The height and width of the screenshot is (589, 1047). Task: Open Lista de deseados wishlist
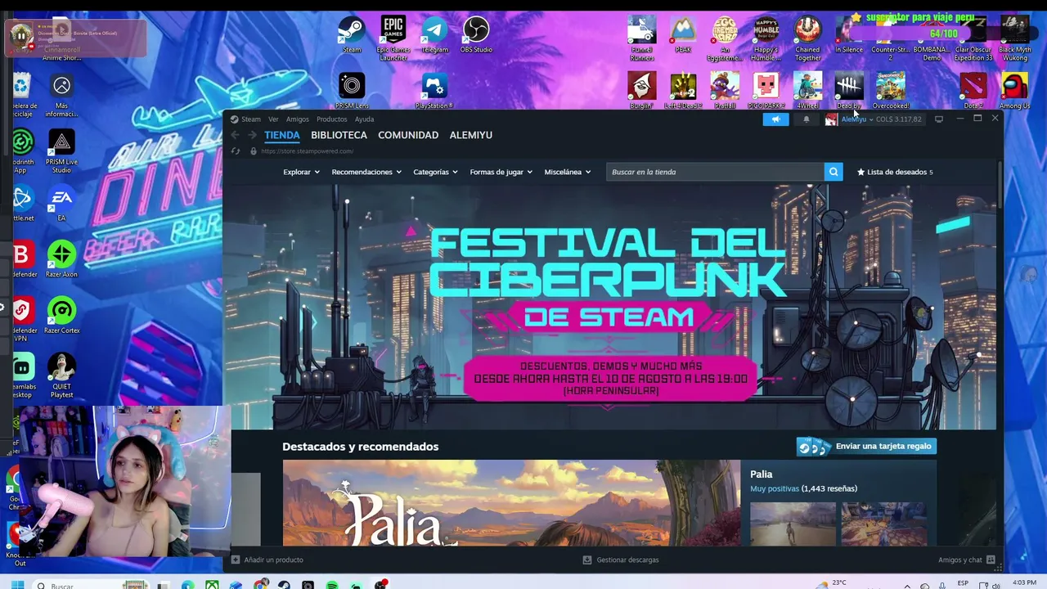click(895, 172)
